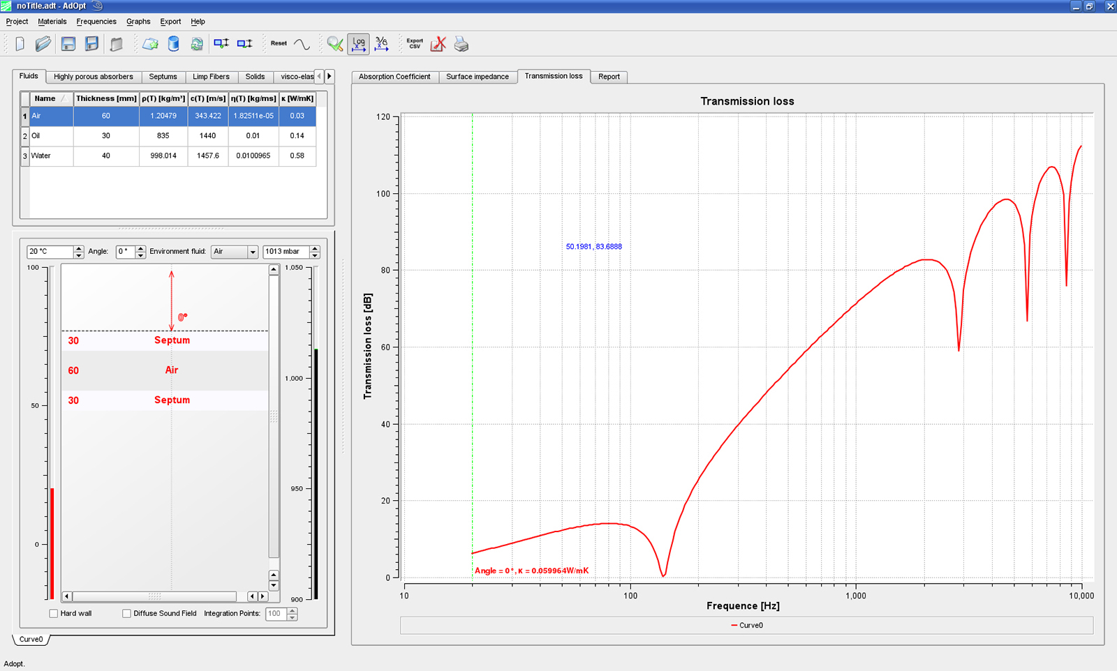Viewport: 1117px width, 671px height.
Task: Open the Absorption Coefficient tab
Action: coord(394,77)
